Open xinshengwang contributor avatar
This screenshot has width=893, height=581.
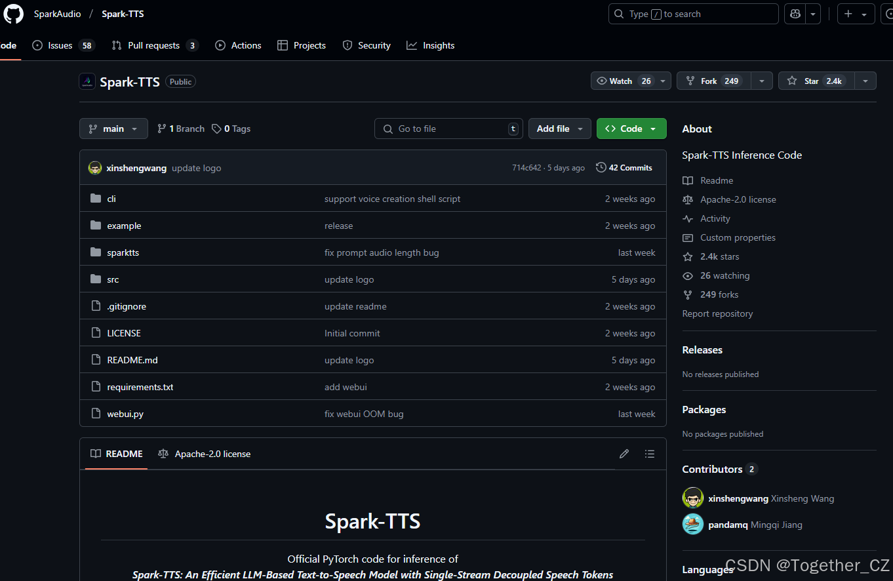[692, 498]
